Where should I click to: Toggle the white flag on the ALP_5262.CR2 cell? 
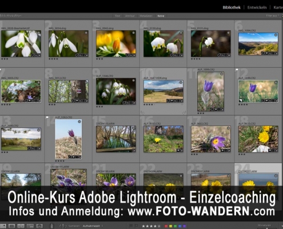pos(47,117)
